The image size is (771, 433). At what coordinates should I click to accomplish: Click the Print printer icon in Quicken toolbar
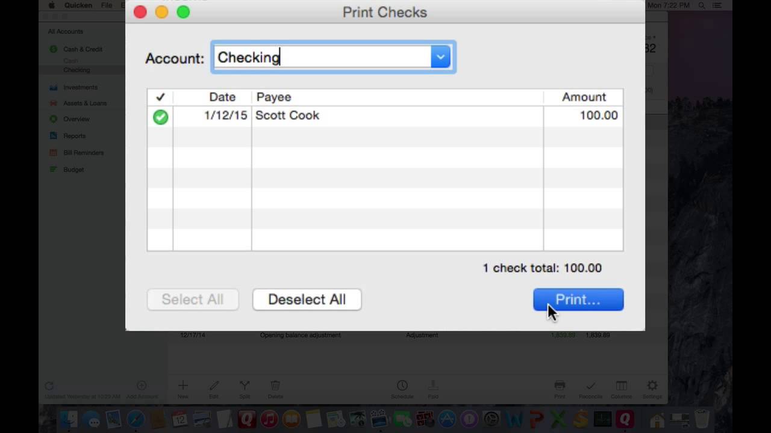560,385
